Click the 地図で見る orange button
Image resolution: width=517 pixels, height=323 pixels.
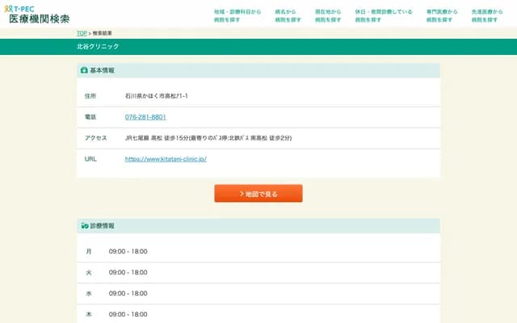tap(258, 194)
